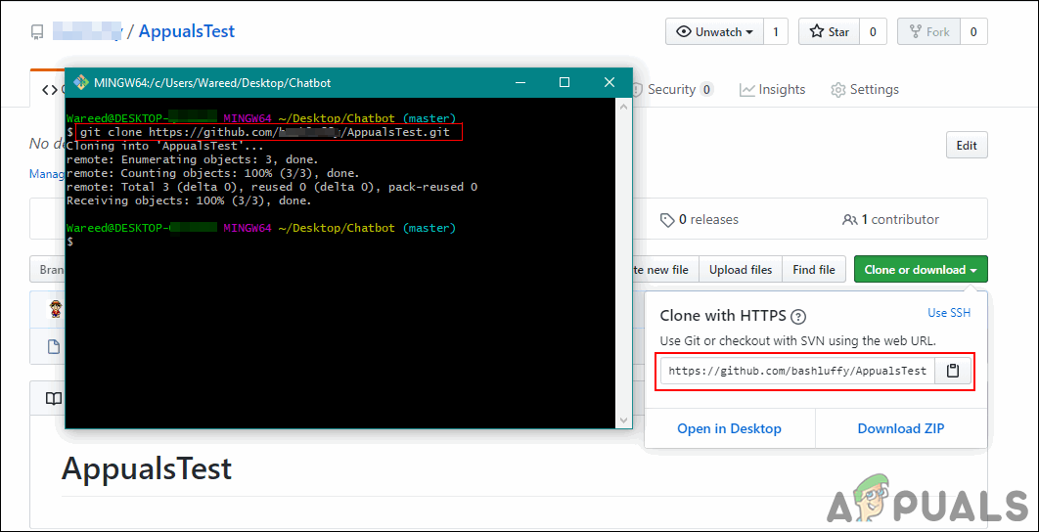This screenshot has width=1039, height=532.
Task: Switch to the Insights tab
Action: click(x=781, y=89)
